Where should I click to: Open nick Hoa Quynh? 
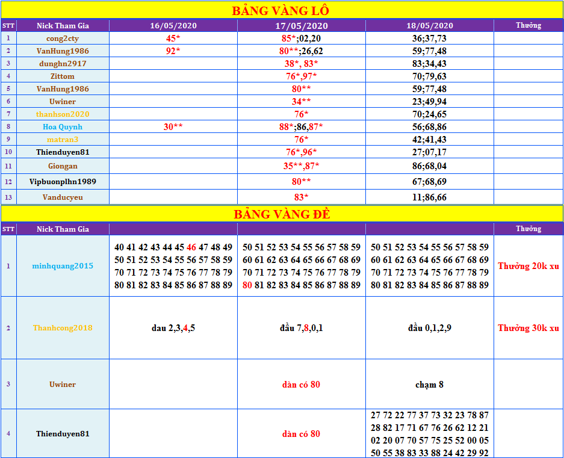[63, 126]
